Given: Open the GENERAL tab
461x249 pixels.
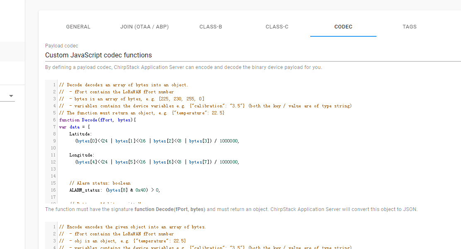Looking at the screenshot, I should [78, 27].
